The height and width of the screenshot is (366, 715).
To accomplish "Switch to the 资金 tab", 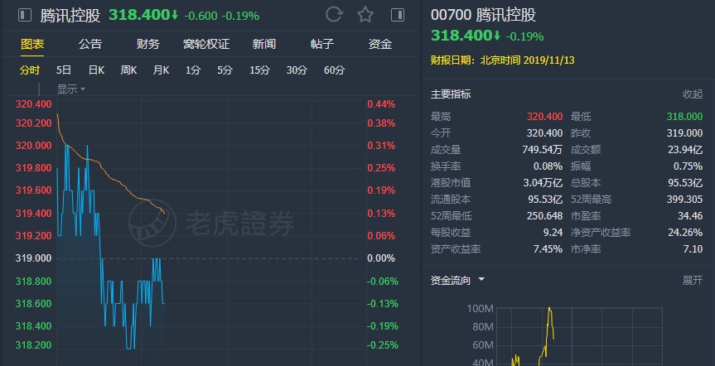I will click(380, 44).
